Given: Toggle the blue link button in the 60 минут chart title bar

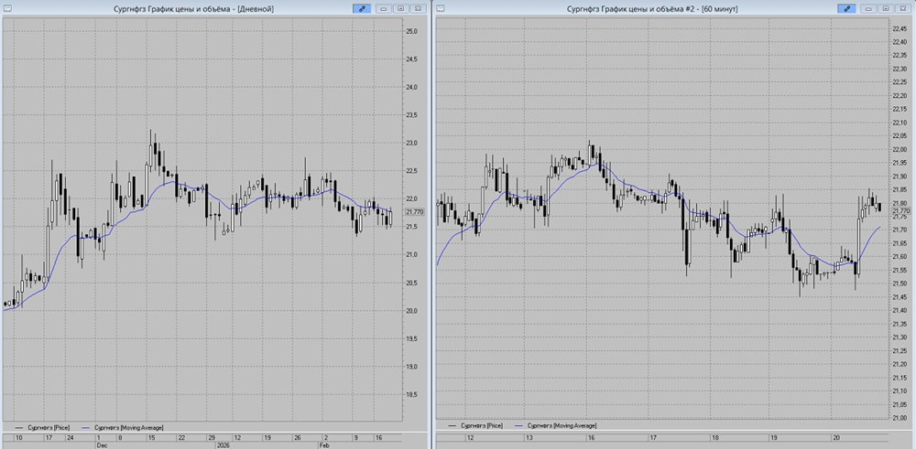Looking at the screenshot, I should 845,9.
